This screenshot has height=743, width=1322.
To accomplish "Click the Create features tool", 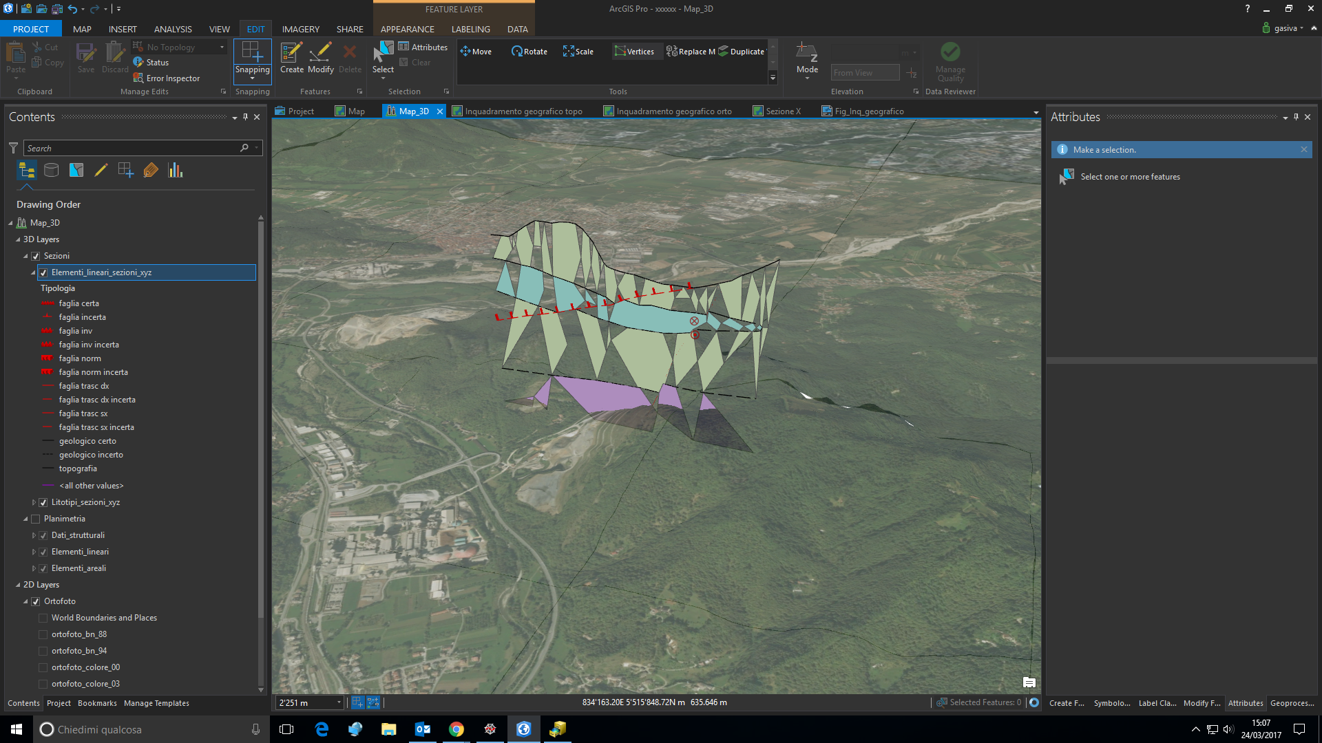I will tap(291, 58).
